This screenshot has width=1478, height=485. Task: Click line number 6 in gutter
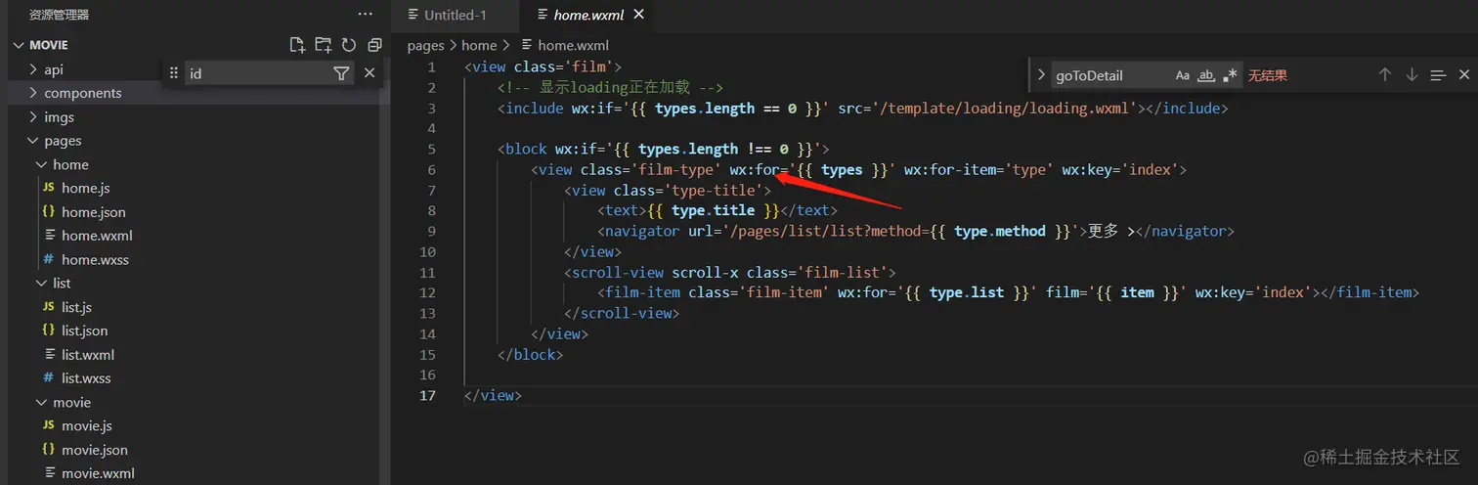click(432, 169)
